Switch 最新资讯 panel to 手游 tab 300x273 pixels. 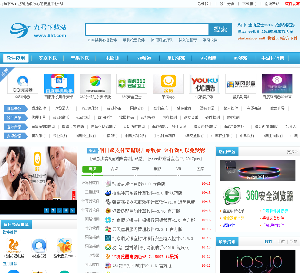(281, 241)
